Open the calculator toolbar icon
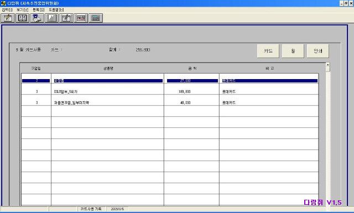The height and width of the screenshot is (213, 354). [96, 18]
